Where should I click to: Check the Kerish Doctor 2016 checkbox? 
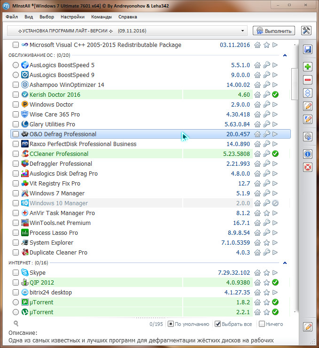(16, 94)
